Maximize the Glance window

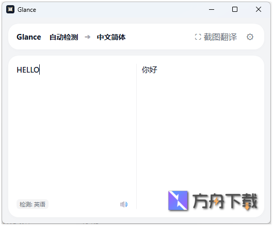235,9
